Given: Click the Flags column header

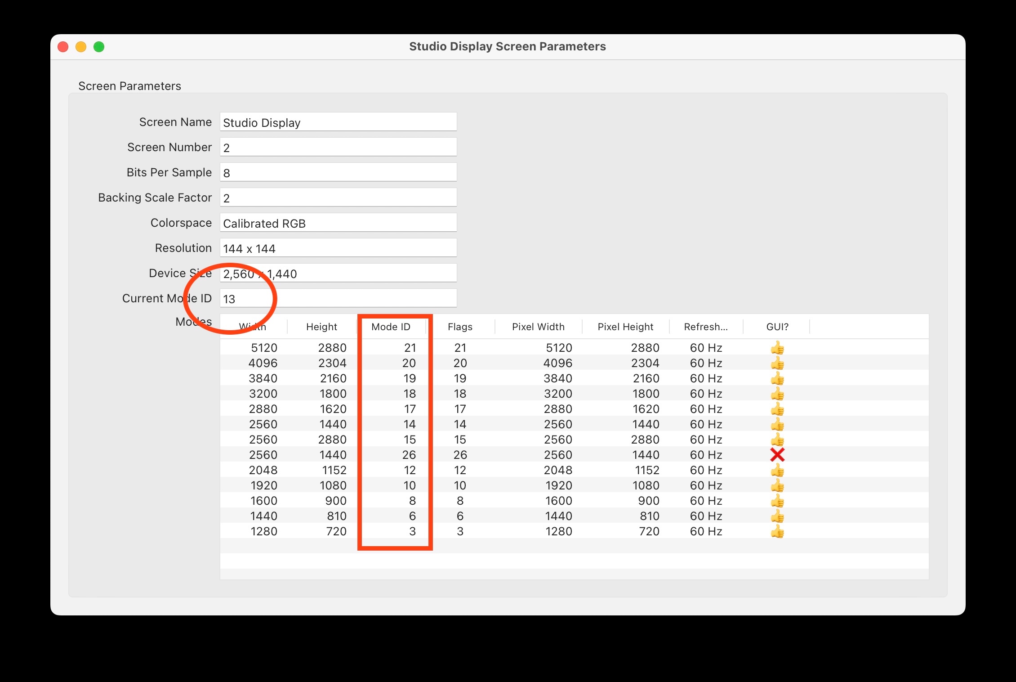Looking at the screenshot, I should (460, 327).
